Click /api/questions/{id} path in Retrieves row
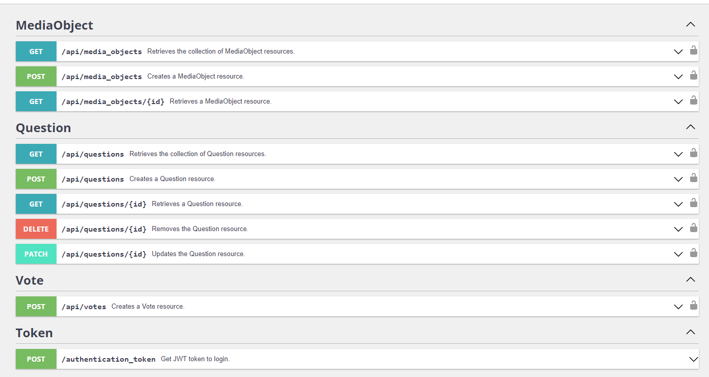The height and width of the screenshot is (377, 709). point(104,204)
